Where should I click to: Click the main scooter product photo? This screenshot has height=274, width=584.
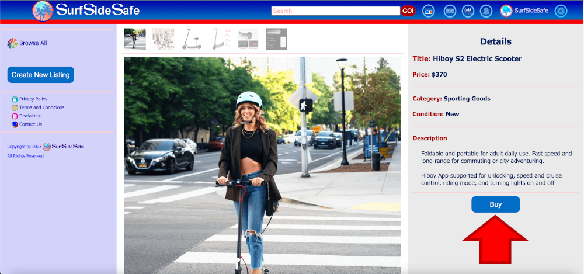262,165
